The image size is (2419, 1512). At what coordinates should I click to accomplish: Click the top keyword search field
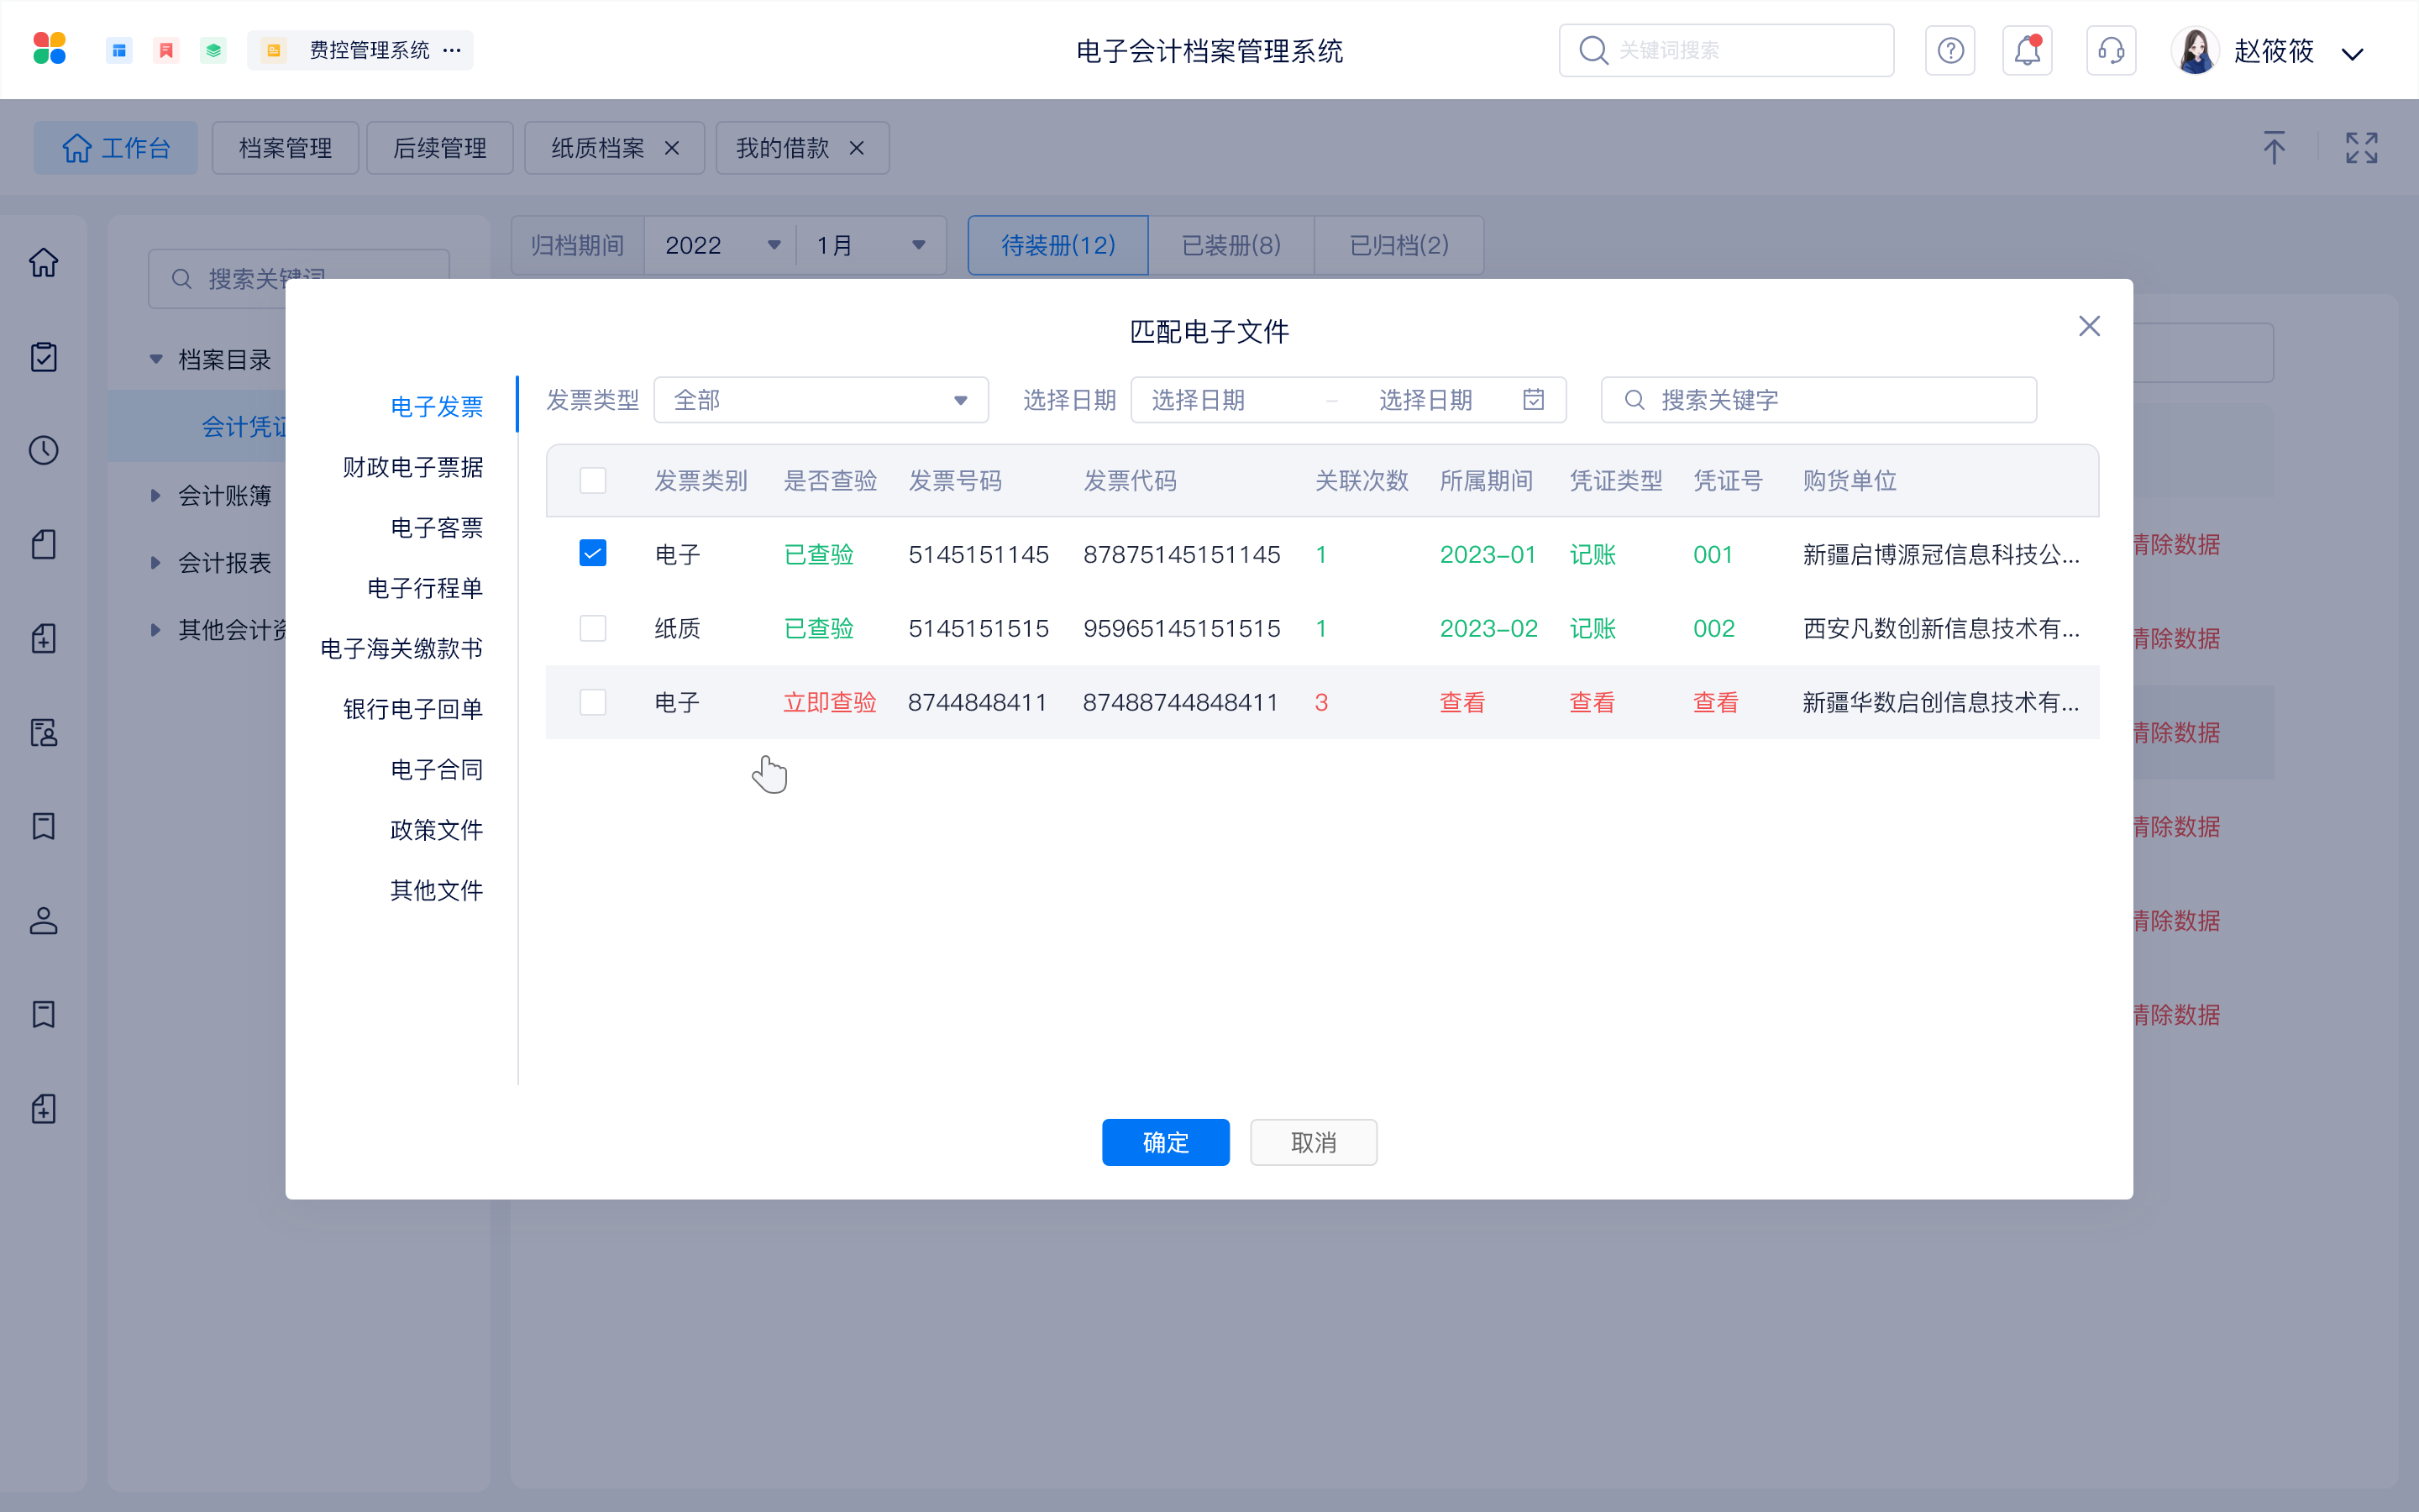pyautogui.click(x=1726, y=50)
